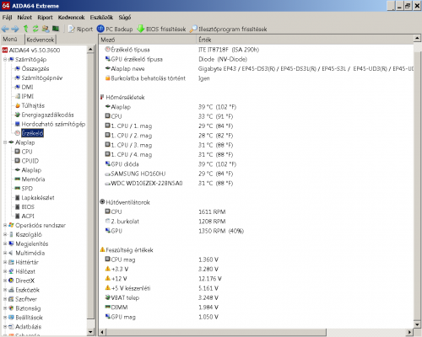The height and width of the screenshot is (337, 422).
Task: Select the VBAT telep voltage row
Action: 256,297
